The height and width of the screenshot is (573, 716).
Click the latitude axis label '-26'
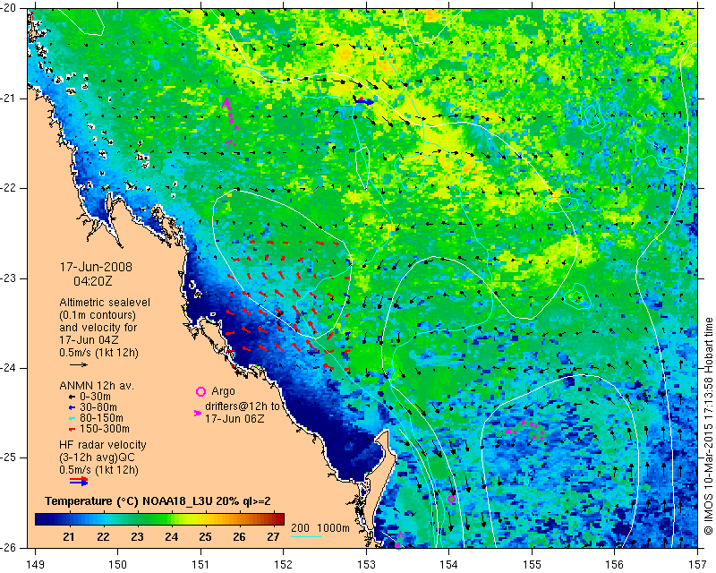tap(8, 548)
